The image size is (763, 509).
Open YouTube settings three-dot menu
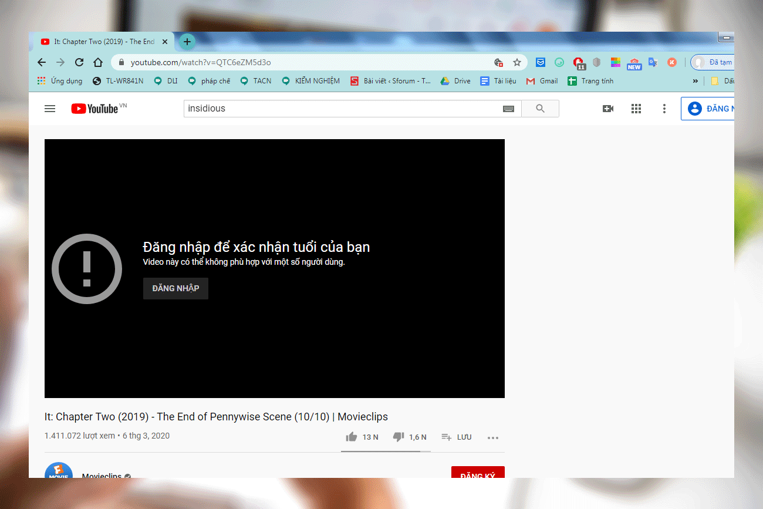click(664, 109)
